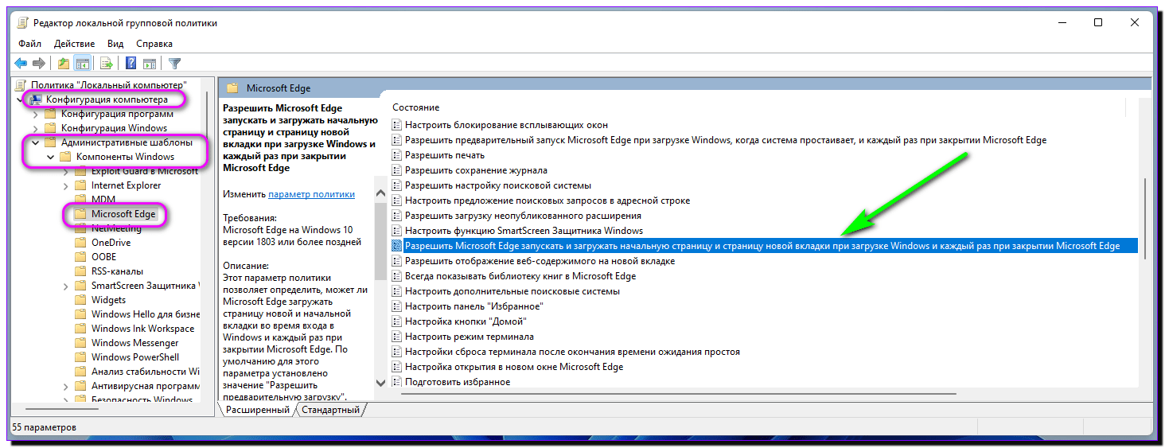Click the Filter funnel toolbar icon
1165x448 pixels.
point(174,63)
